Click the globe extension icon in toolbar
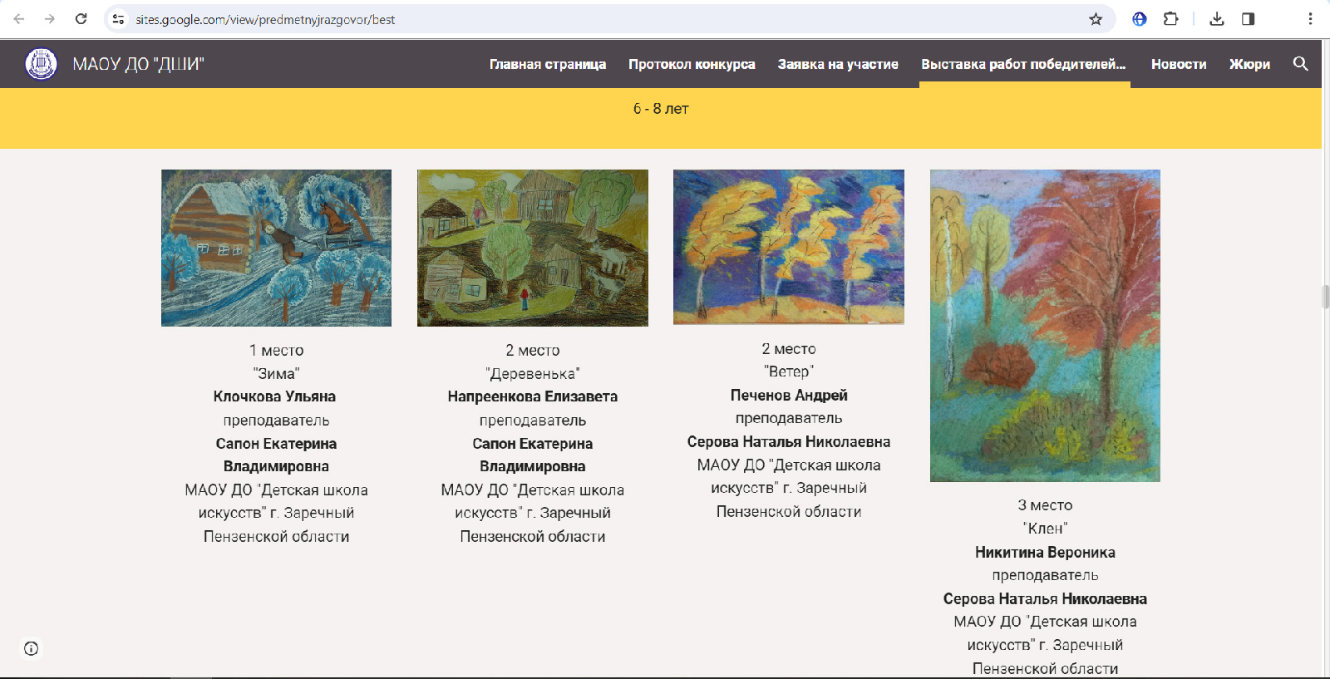The height and width of the screenshot is (679, 1330). [x=1140, y=19]
